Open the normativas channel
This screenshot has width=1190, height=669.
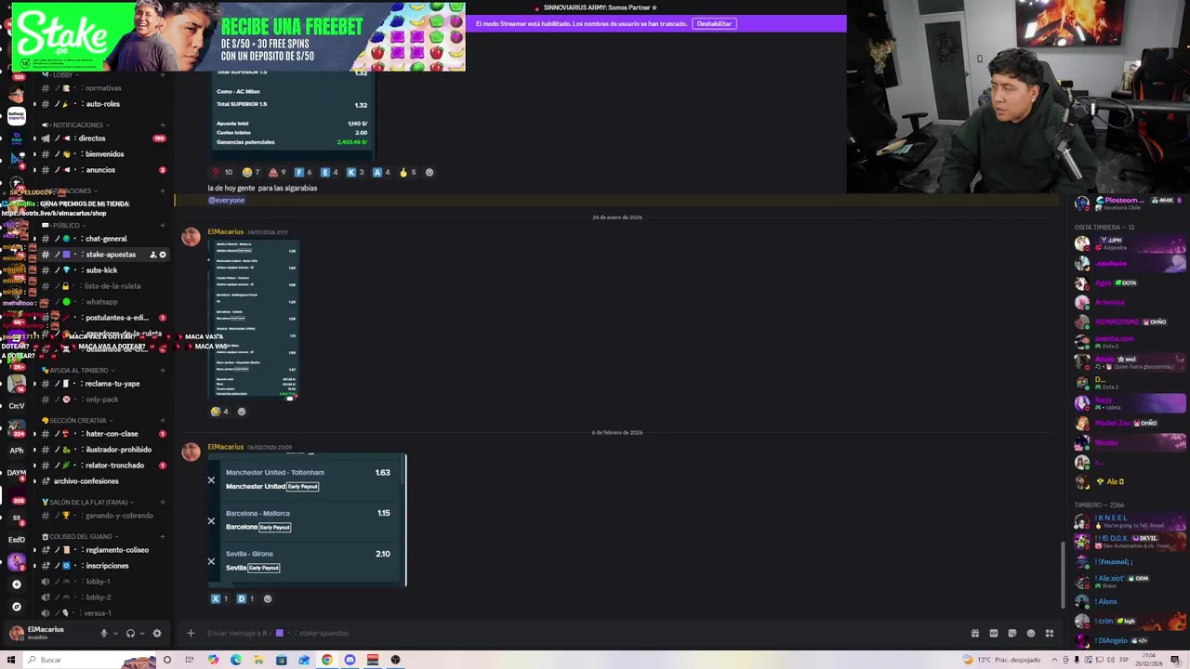tap(102, 88)
